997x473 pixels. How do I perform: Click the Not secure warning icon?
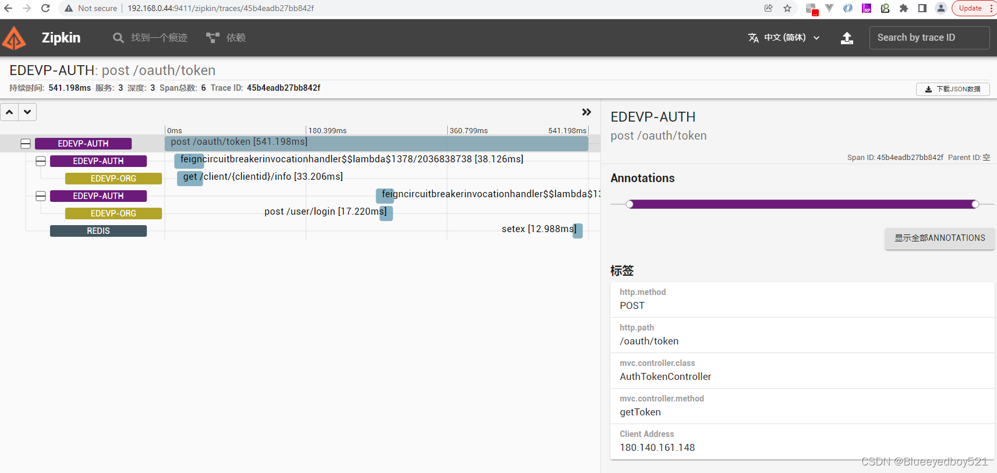[x=69, y=8]
